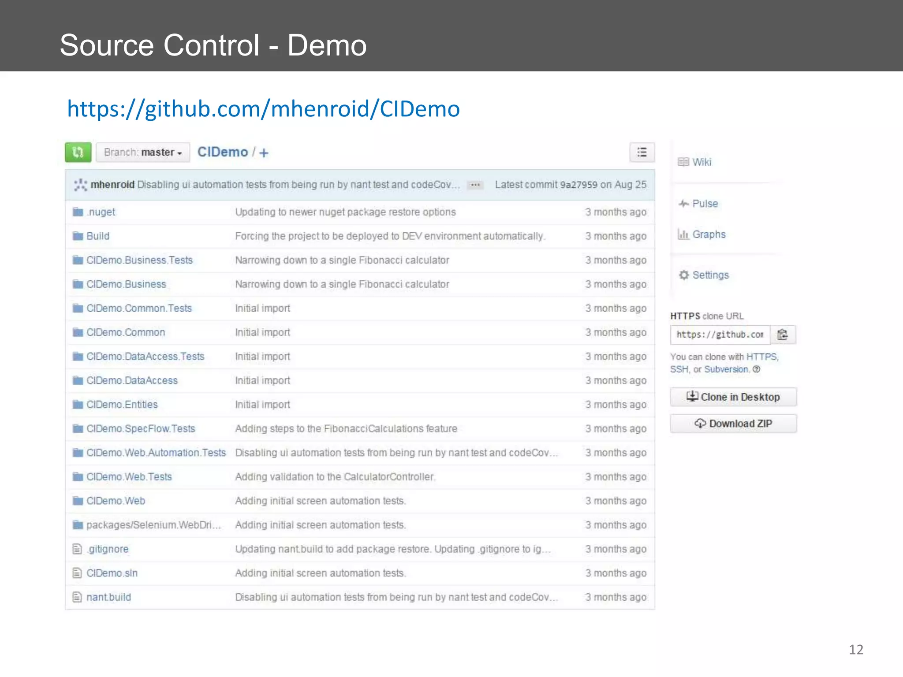The width and height of the screenshot is (903, 677).
Task: Open commit 'Updating to newer nuget package restore options'
Action: click(x=346, y=212)
